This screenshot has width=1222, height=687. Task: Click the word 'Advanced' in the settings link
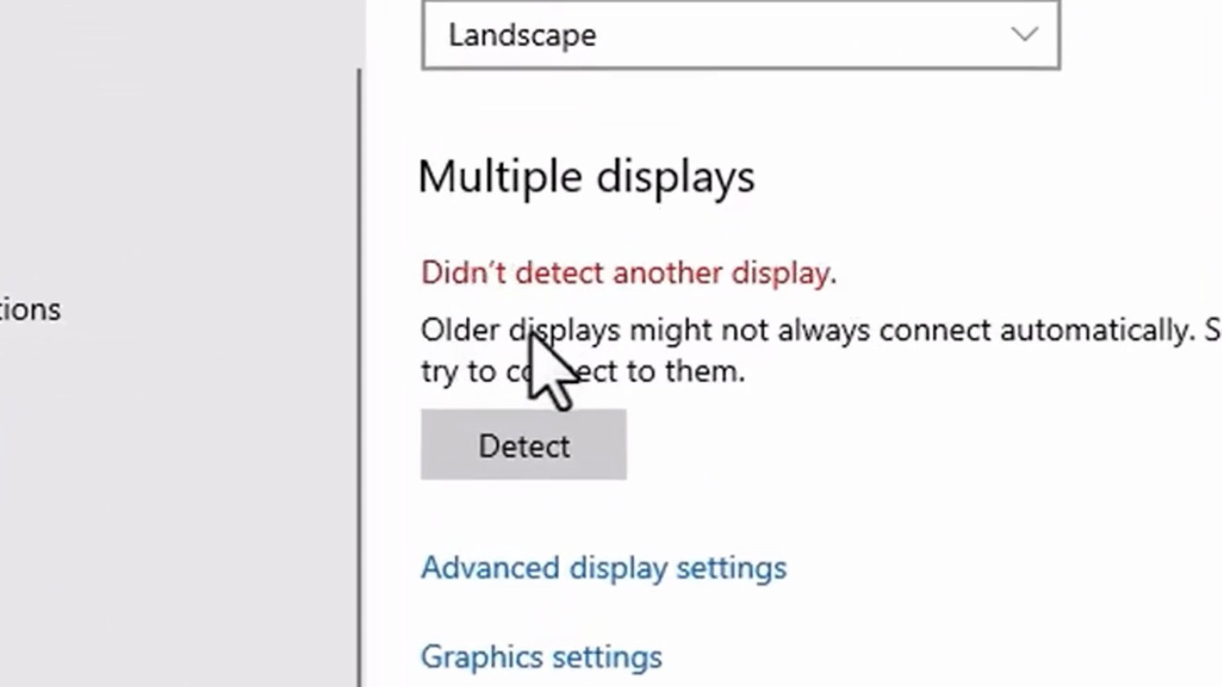490,567
